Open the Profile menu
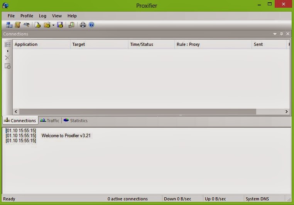This screenshot has height=205, width=294. (27, 16)
